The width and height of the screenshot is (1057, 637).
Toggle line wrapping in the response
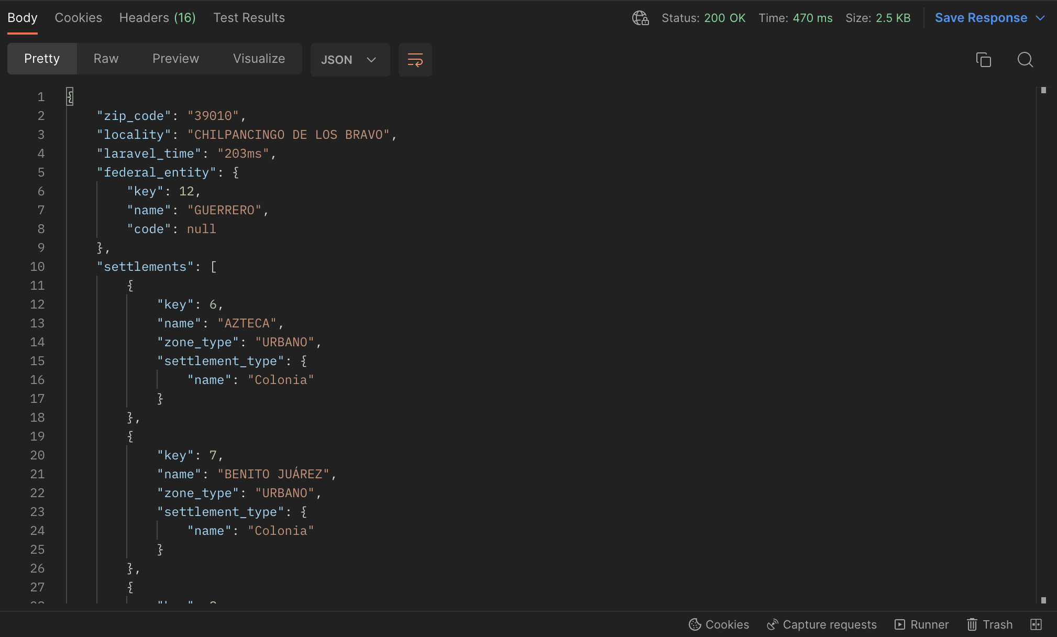[x=414, y=60]
